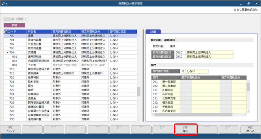Viewport: 261px width, 139px height.
Task: Select department 001 第一営業部
Action: 199,82
